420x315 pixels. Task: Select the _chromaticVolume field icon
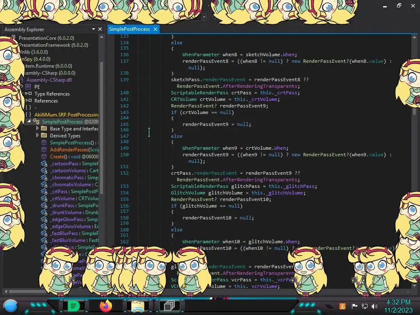tap(44, 184)
